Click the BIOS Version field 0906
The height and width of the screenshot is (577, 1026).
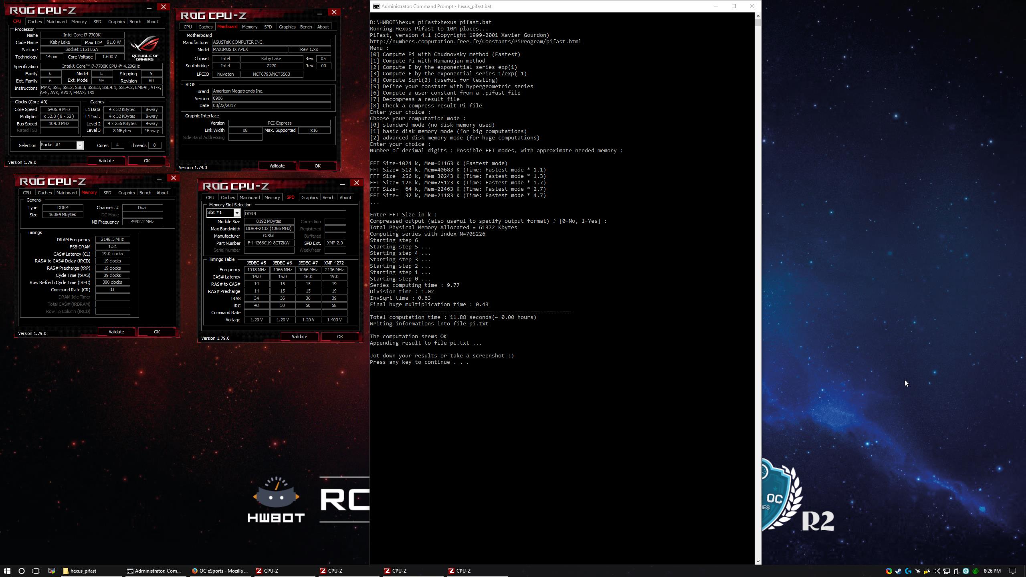click(271, 98)
